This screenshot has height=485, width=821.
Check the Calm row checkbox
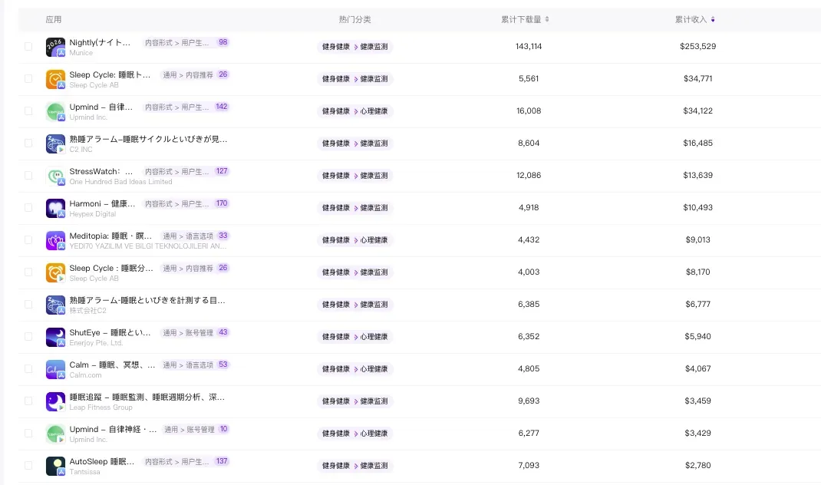click(28, 368)
